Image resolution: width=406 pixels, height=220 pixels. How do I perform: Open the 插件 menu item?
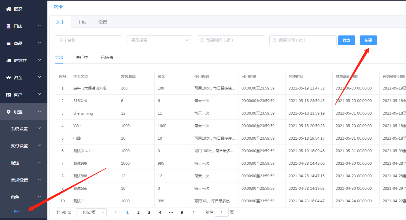[x=17, y=211]
